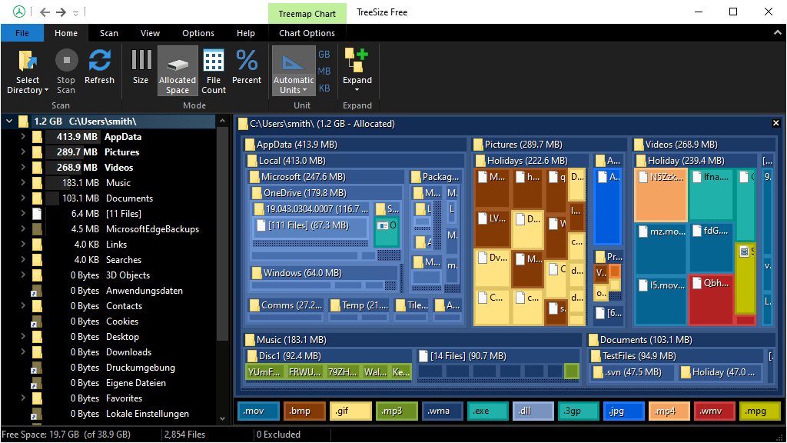Expand the Documents tree node
This screenshot has width=787, height=443.
[23, 198]
